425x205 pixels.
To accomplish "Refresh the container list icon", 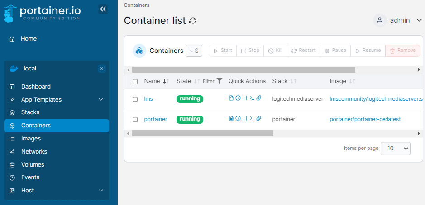I will (x=193, y=21).
